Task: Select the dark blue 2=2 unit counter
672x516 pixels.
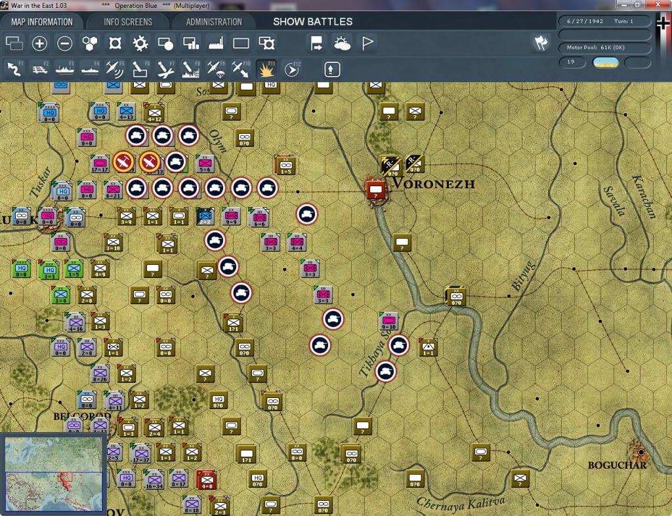Action: pyautogui.click(x=205, y=216)
